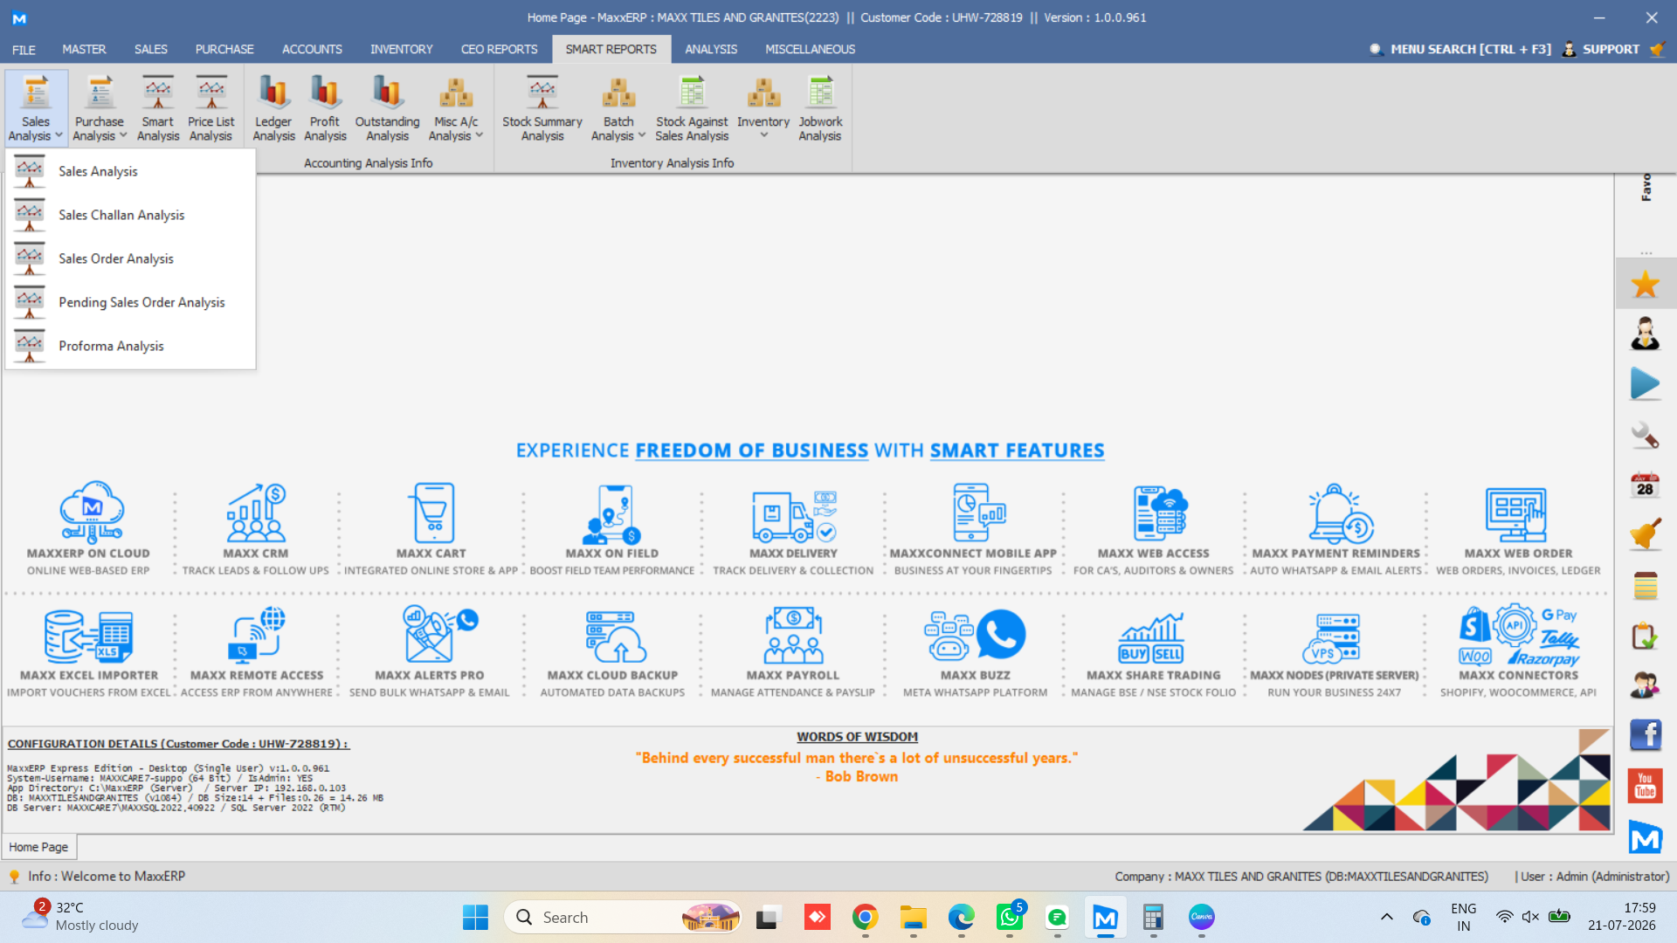Viewport: 1677px width, 943px height.
Task: Choose Sales Order Analysis menu entry
Action: pyautogui.click(x=131, y=258)
